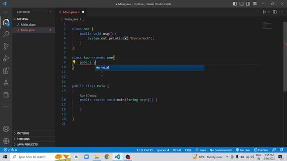The image size is (287, 161).
Task: Expand the TIMELINE section
Action: coord(34,139)
